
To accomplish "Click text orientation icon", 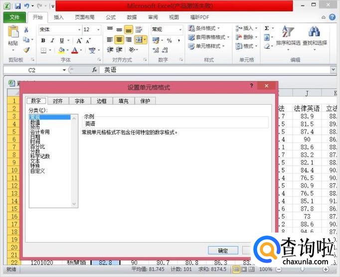I will [x=132, y=50].
